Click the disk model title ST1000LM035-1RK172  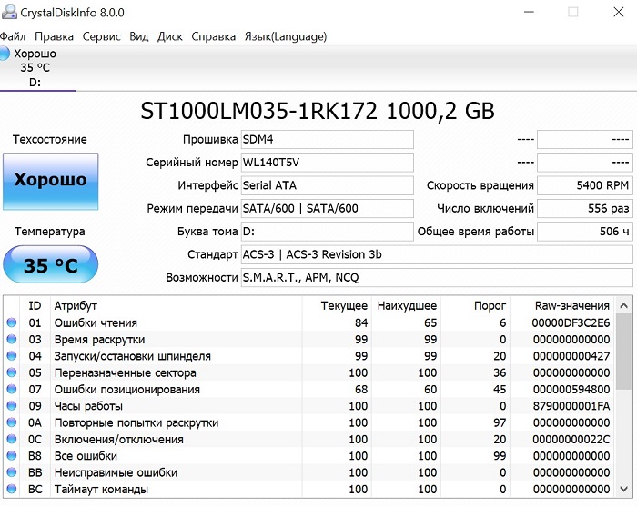click(258, 111)
